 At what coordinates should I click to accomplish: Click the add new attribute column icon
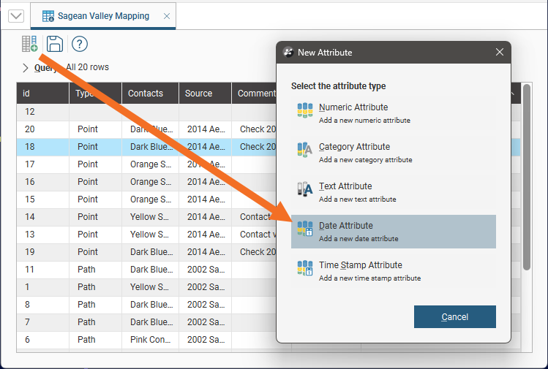pos(29,45)
